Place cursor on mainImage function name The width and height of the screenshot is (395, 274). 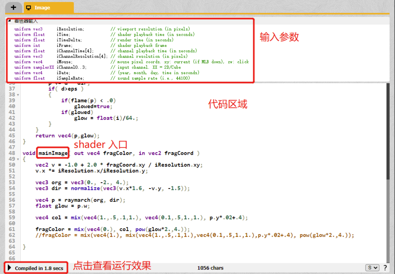(x=53, y=153)
